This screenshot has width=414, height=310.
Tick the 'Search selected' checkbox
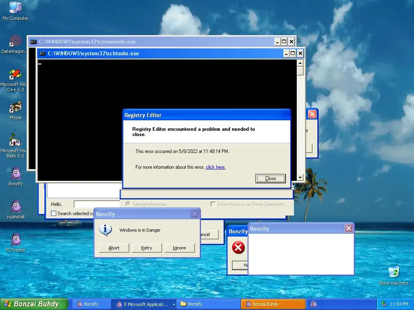click(54, 213)
